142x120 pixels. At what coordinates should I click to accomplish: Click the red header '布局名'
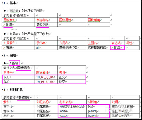64,43
